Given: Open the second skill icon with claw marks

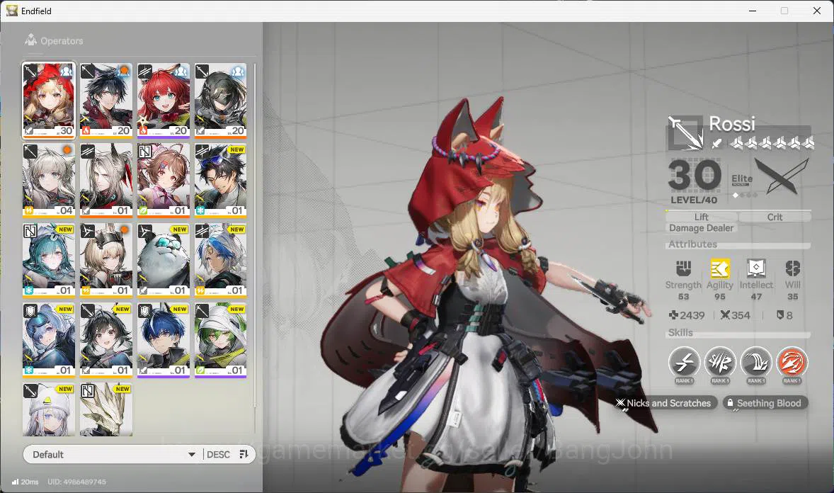Looking at the screenshot, I should (x=720, y=363).
